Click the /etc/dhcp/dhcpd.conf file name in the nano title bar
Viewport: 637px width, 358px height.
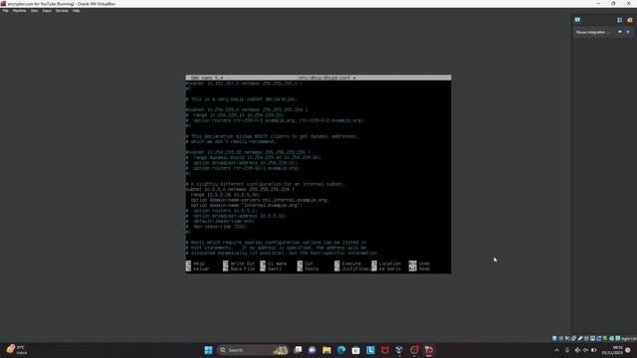click(323, 78)
